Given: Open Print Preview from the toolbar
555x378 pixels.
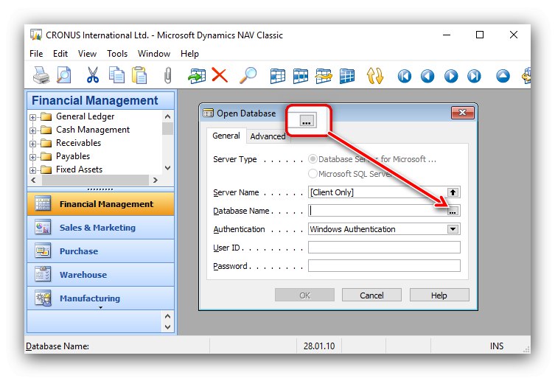Looking at the screenshot, I should [64, 75].
